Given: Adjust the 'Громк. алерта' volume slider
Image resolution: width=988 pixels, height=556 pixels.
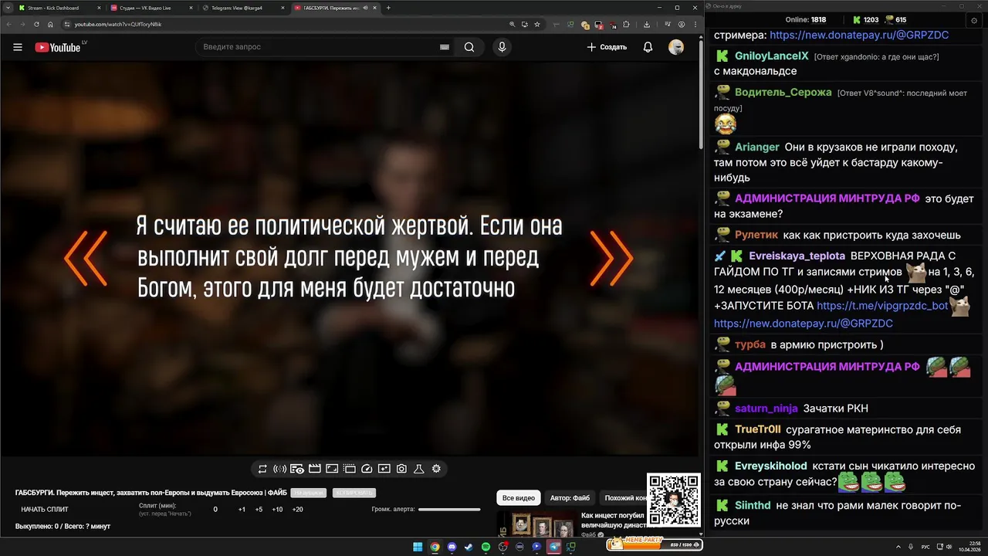Looking at the screenshot, I should point(449,510).
